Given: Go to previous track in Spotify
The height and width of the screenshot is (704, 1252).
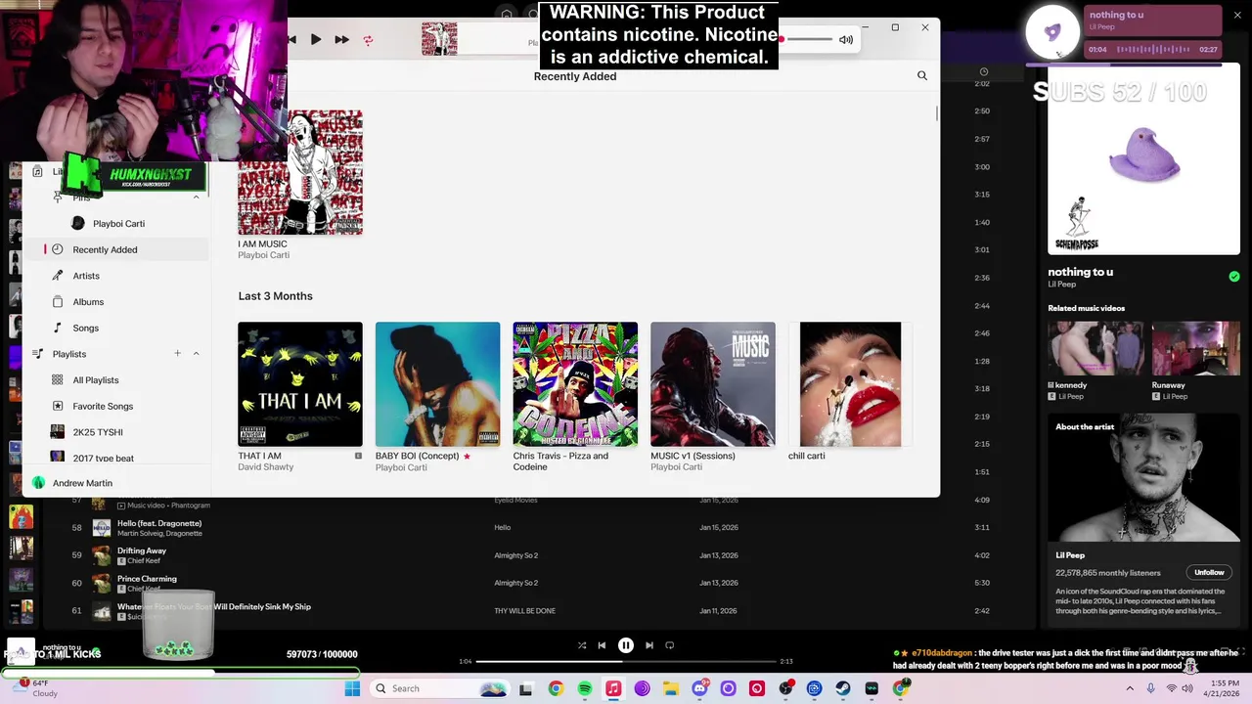Looking at the screenshot, I should click(602, 645).
